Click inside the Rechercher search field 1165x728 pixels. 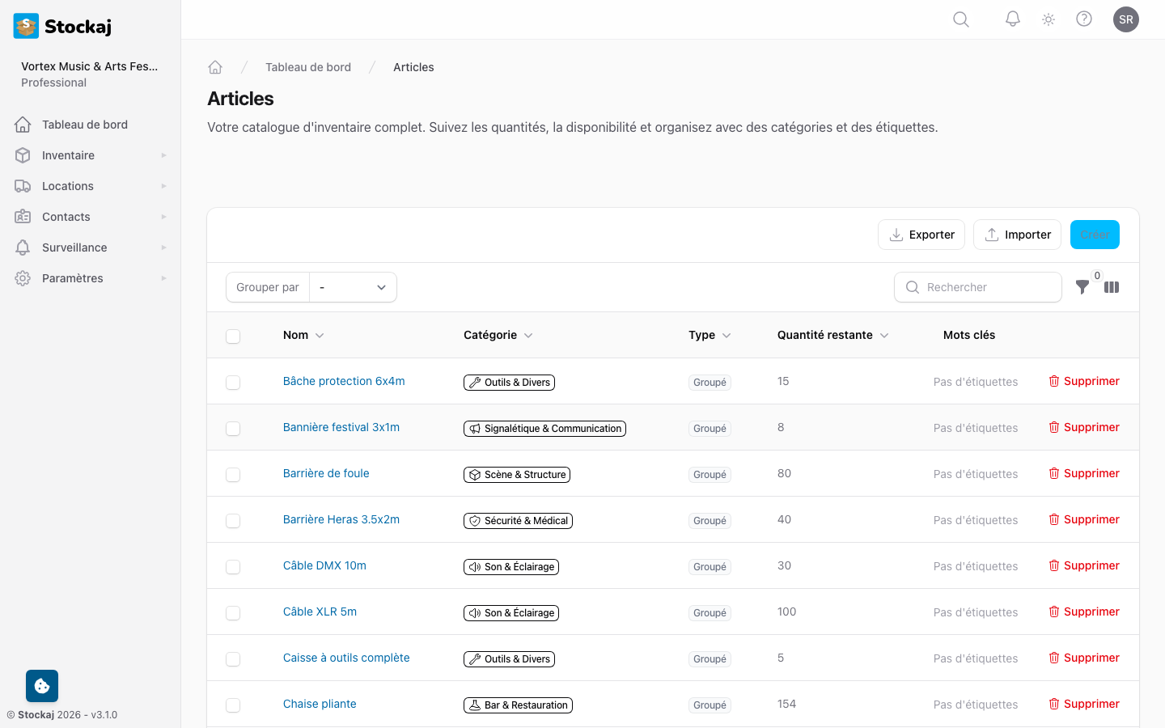978,287
